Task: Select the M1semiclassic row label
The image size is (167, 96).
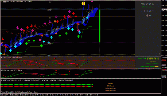Action: (111, 88)
